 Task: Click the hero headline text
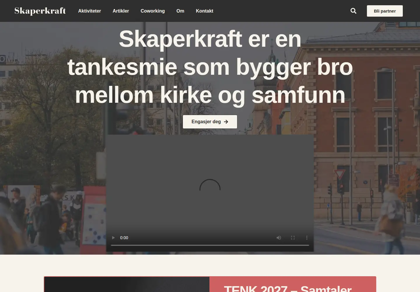(x=210, y=67)
